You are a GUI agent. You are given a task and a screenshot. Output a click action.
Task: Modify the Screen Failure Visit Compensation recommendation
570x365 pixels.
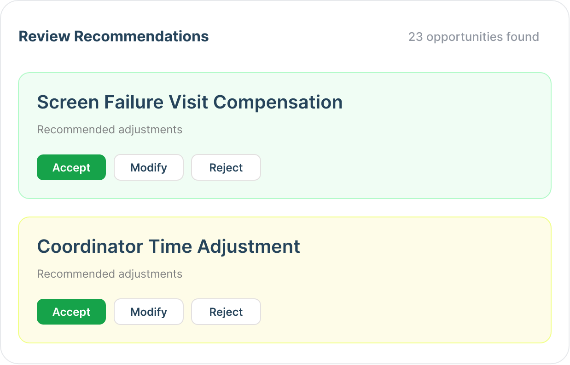pyautogui.click(x=149, y=167)
